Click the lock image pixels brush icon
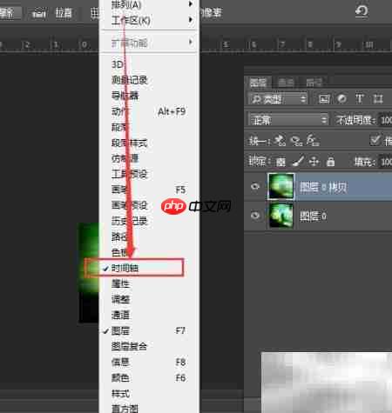 pyautogui.click(x=298, y=162)
